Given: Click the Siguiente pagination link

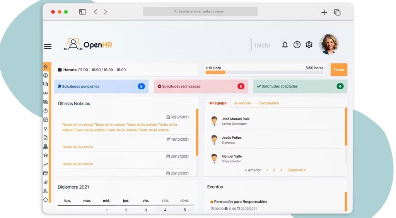Looking at the screenshot, I should tap(297, 170).
